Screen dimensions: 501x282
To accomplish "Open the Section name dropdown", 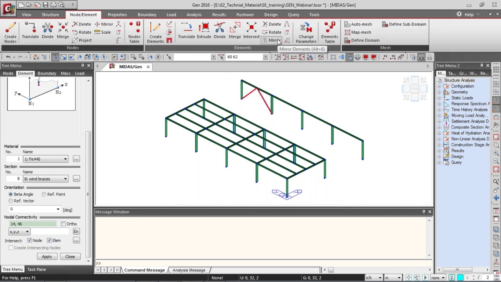I will pyautogui.click(x=65, y=179).
